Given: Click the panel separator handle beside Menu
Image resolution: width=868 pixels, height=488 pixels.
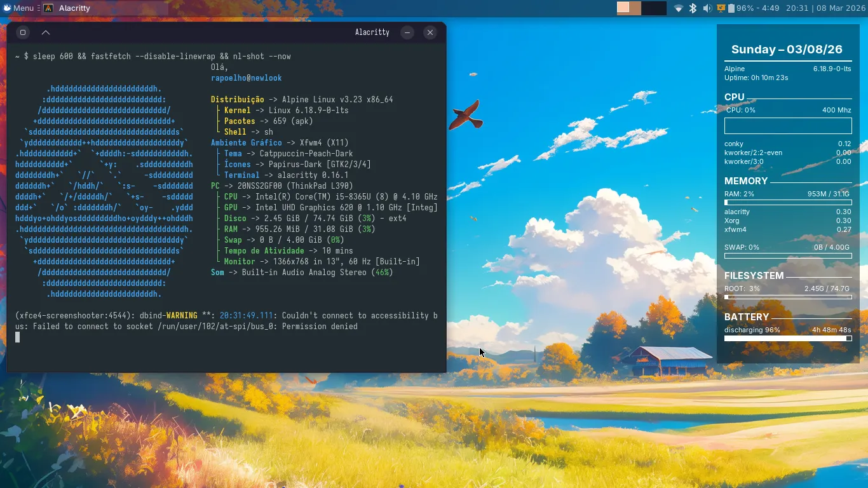Looking at the screenshot, I should tap(39, 8).
